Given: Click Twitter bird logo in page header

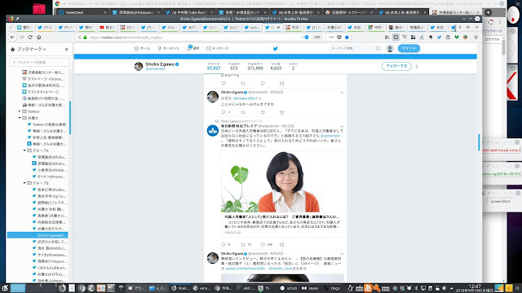Looking at the screenshot, I should [276, 49].
